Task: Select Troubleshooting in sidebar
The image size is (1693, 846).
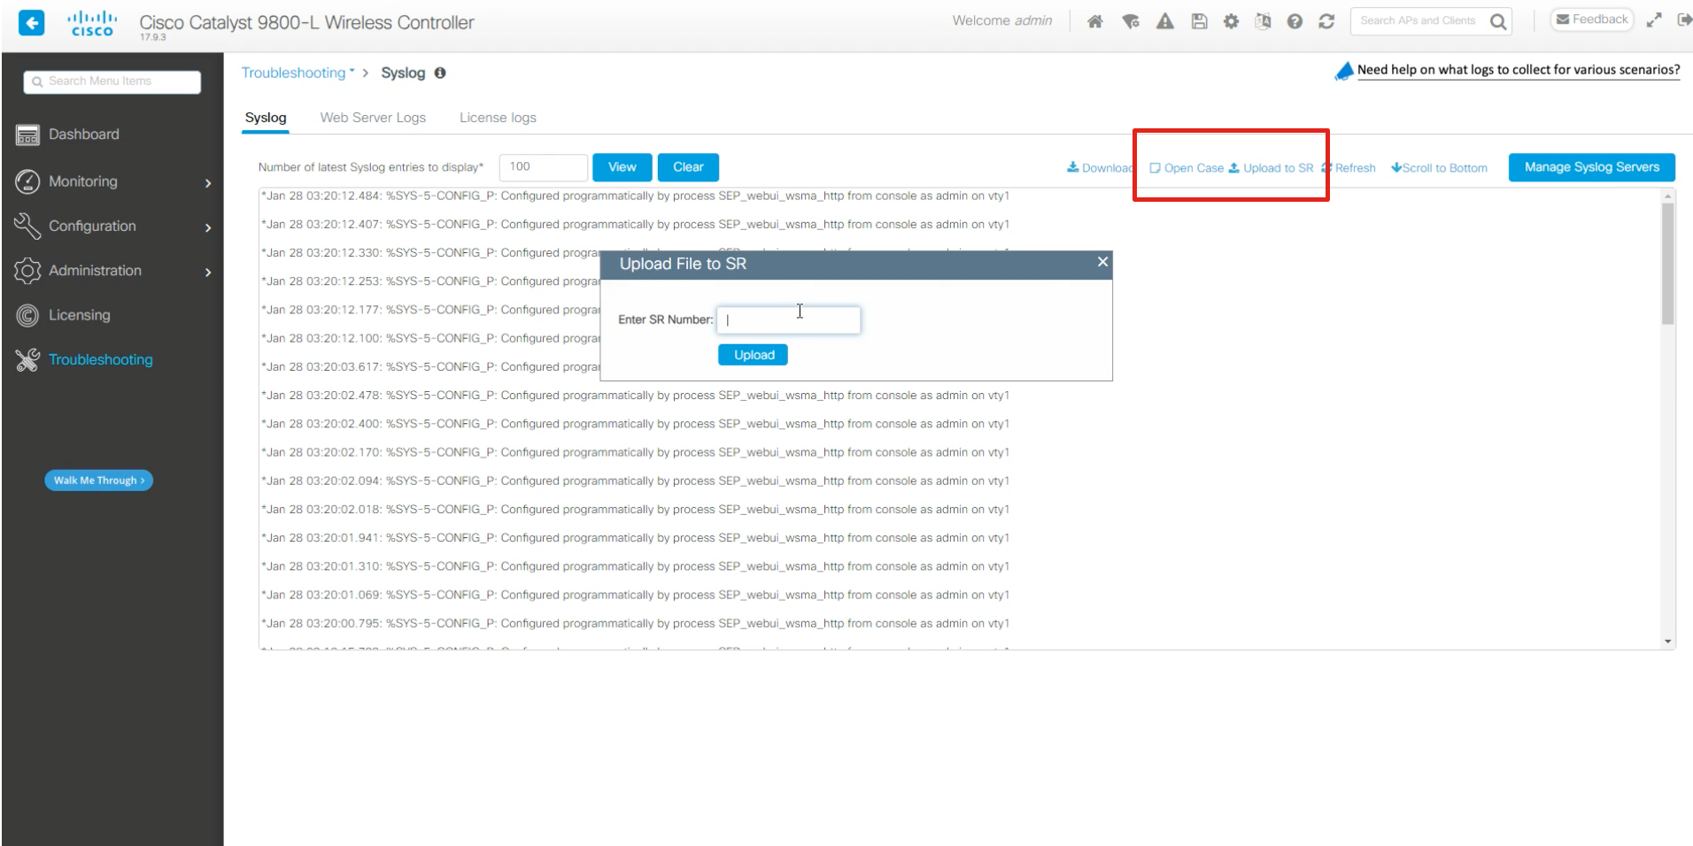Action: (100, 360)
